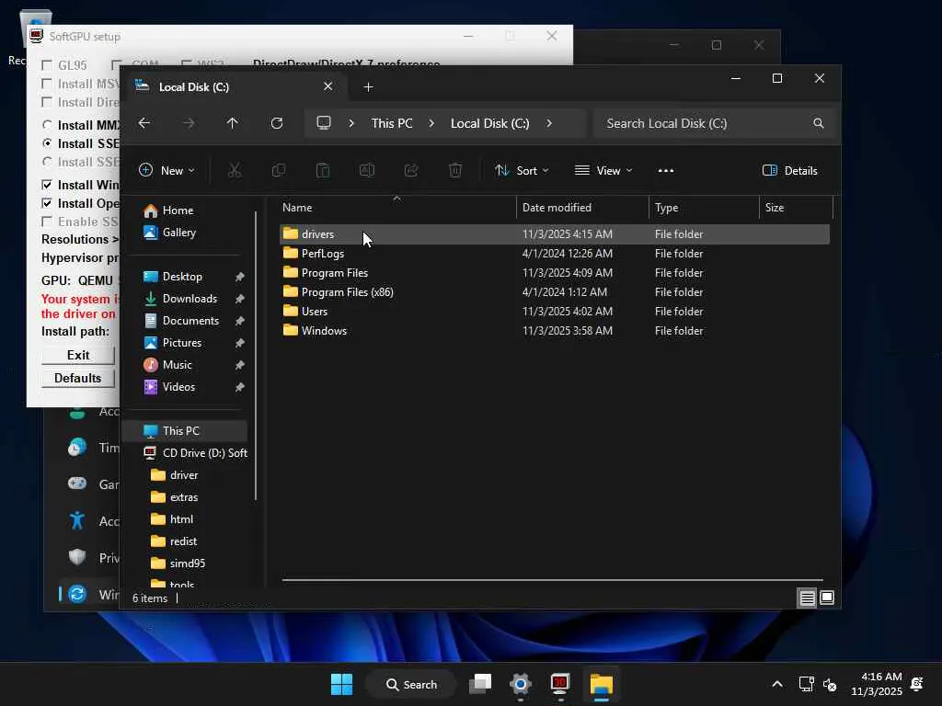
Task: Click Exit button in SoftGPU setup
Action: pyautogui.click(x=77, y=356)
